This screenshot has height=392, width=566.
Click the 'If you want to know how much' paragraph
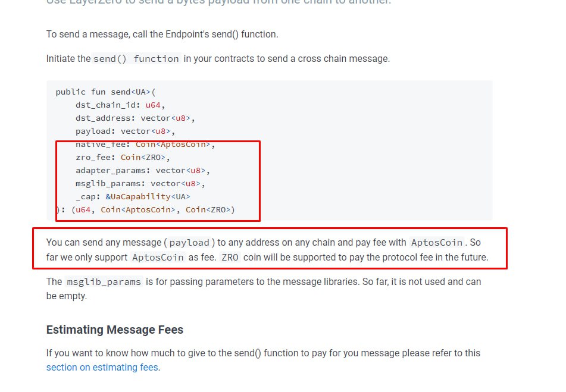(x=263, y=360)
